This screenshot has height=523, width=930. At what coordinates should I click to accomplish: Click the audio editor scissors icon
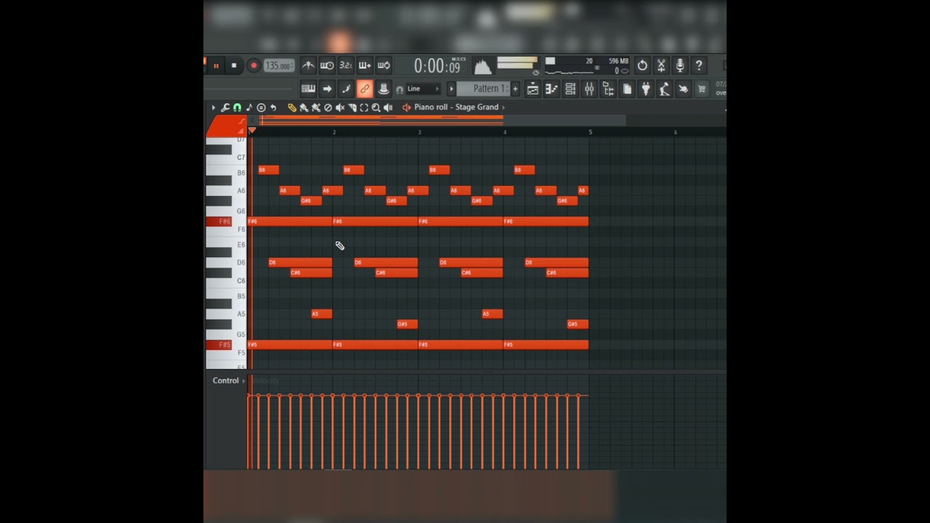(661, 65)
